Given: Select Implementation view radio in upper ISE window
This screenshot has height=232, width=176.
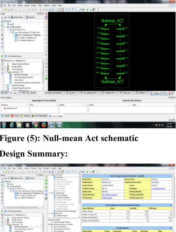Looking at the screenshot, I should click(x=9, y=17).
